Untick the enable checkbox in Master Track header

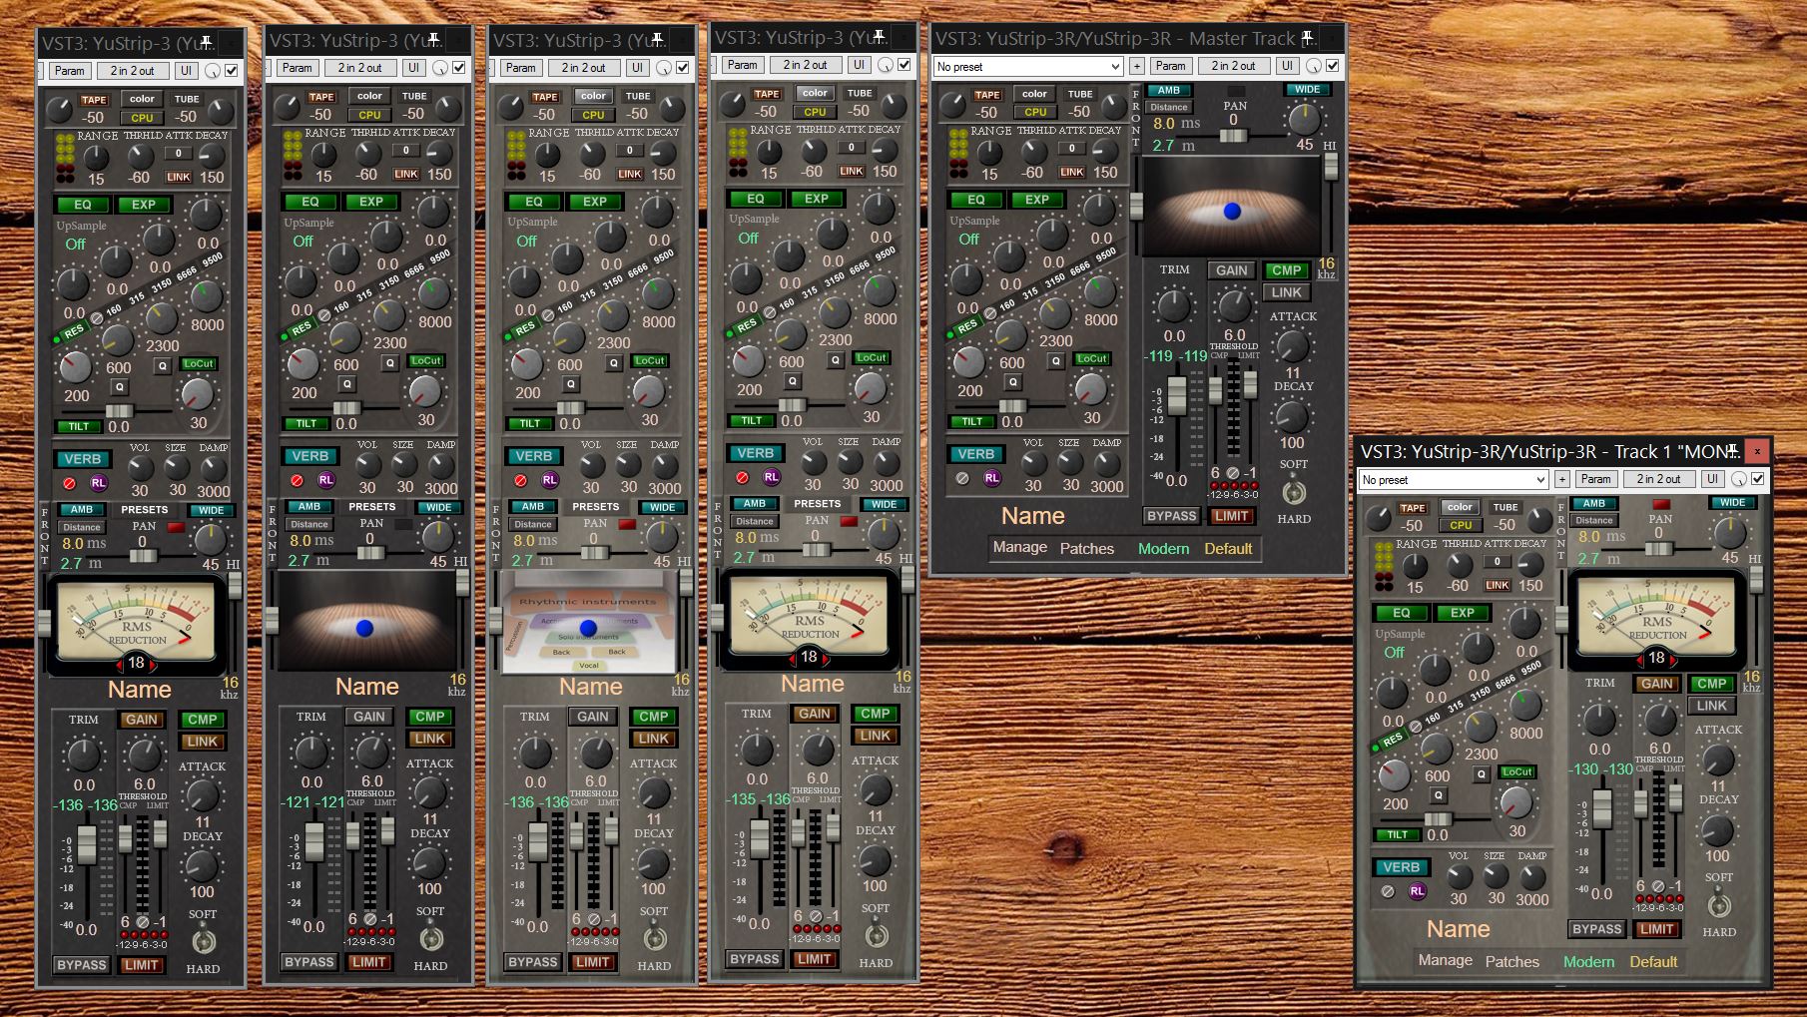(1333, 66)
